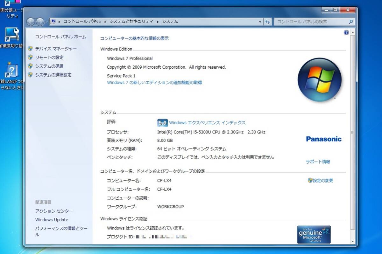Screen dimensions: 382x254
Task: Select Service Pack 1 text
Action: click(x=121, y=76)
